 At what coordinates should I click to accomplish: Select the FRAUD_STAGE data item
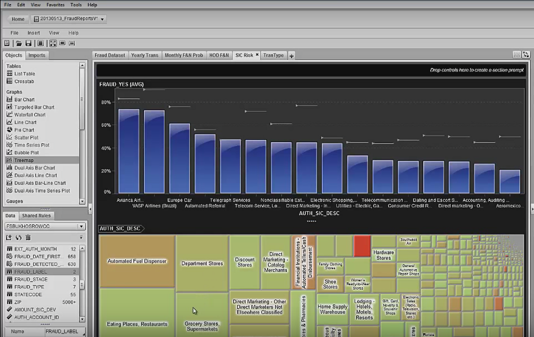31,280
